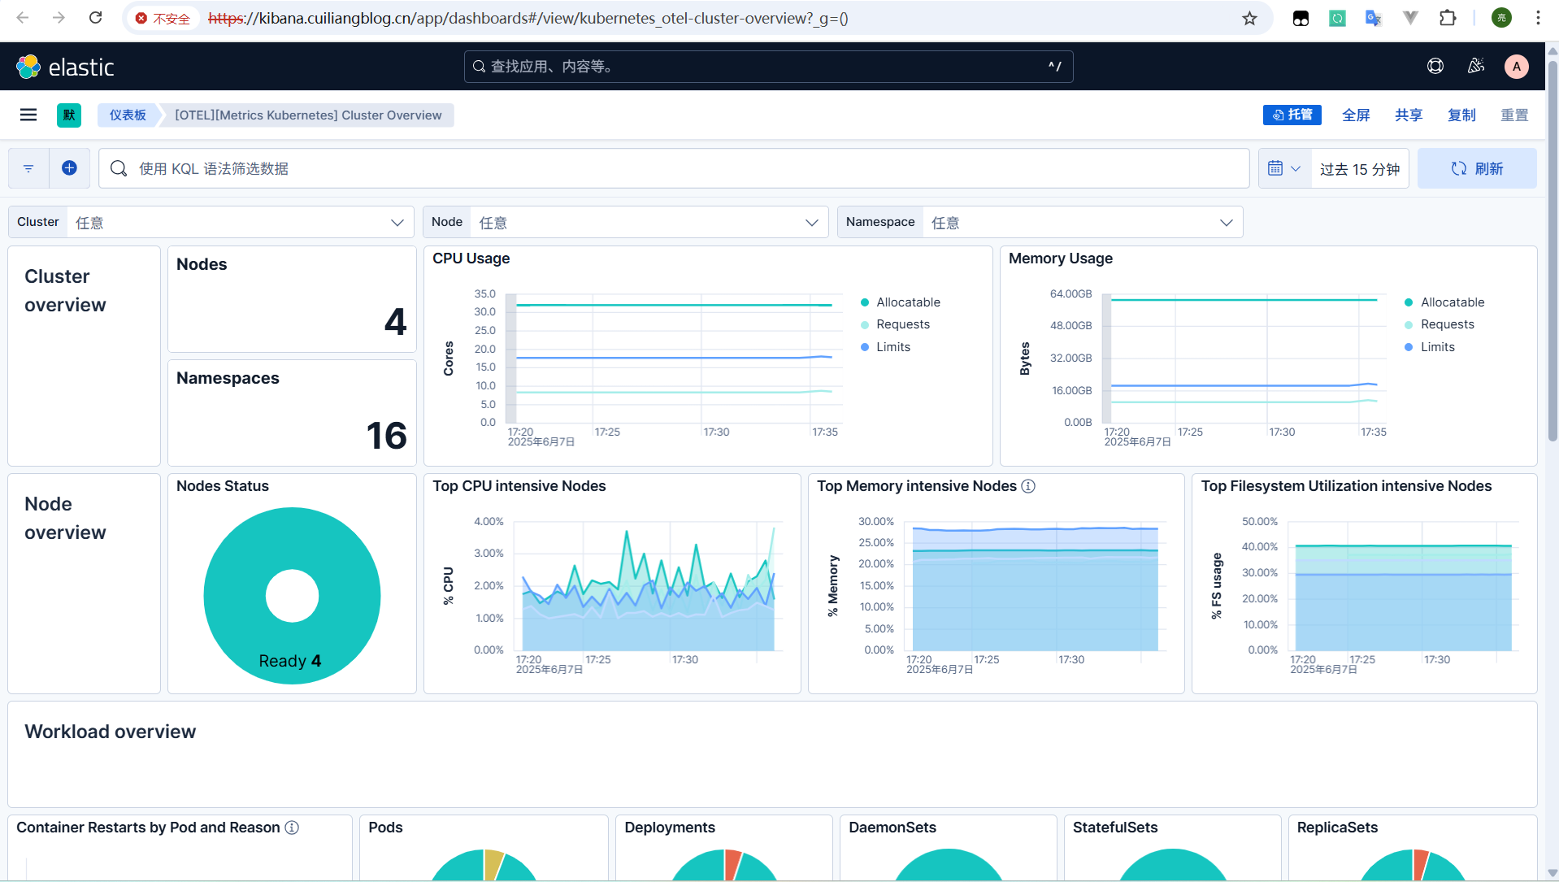Open the default space selector icon

(x=69, y=115)
